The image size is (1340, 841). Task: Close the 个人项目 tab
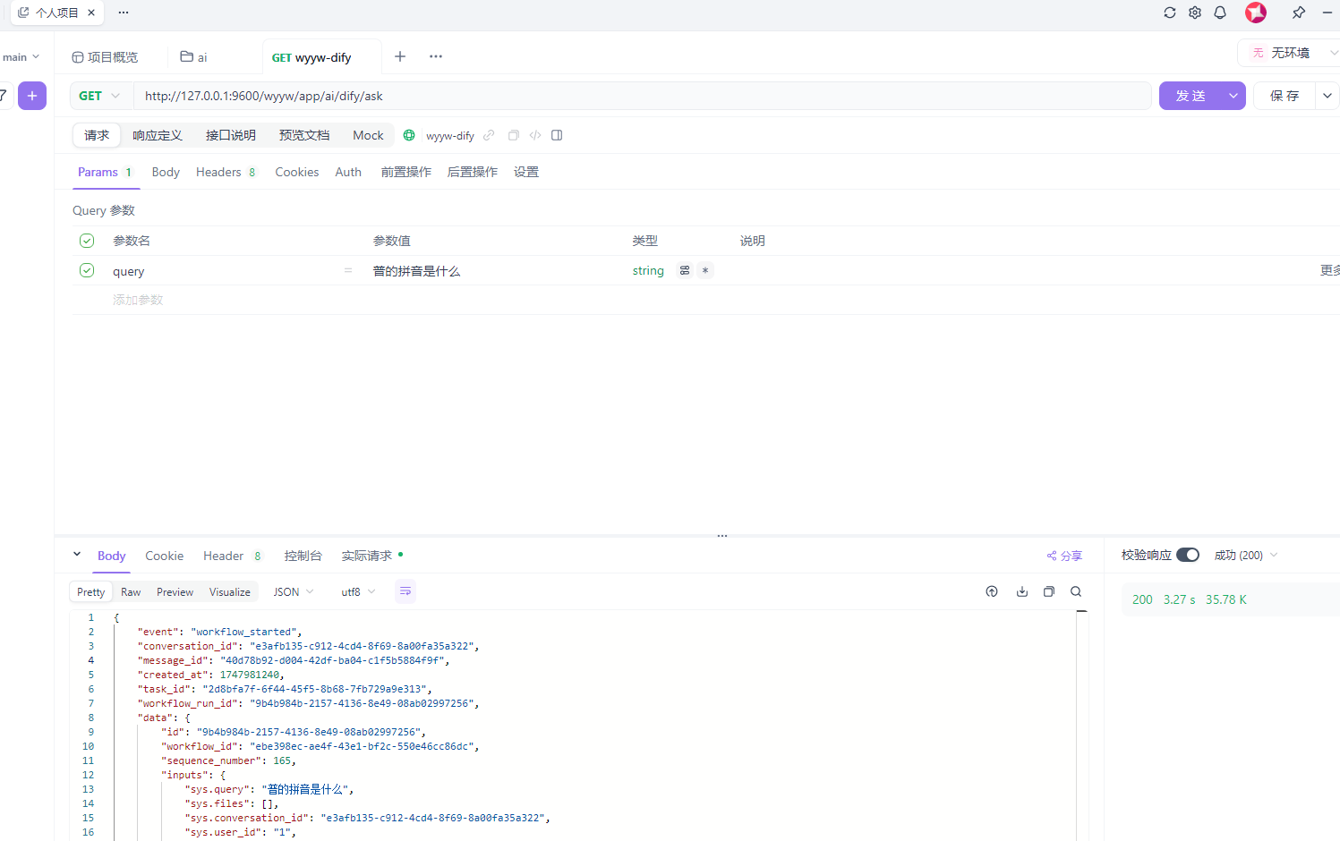tap(91, 13)
